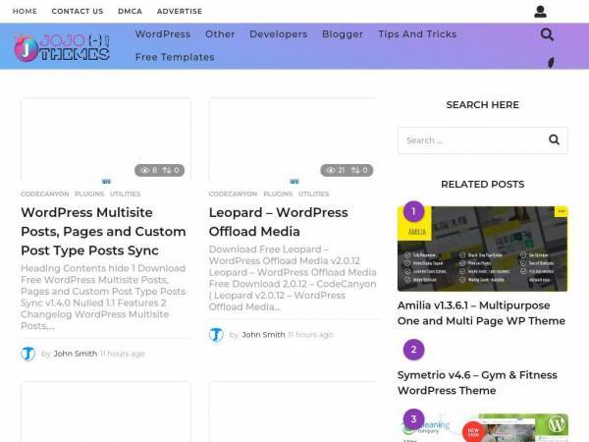Click CodeCanyon category tag on Multisite post
This screenshot has height=442, width=589.
45,193
